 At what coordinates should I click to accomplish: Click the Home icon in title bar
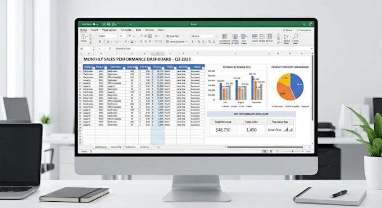[x=104, y=24]
